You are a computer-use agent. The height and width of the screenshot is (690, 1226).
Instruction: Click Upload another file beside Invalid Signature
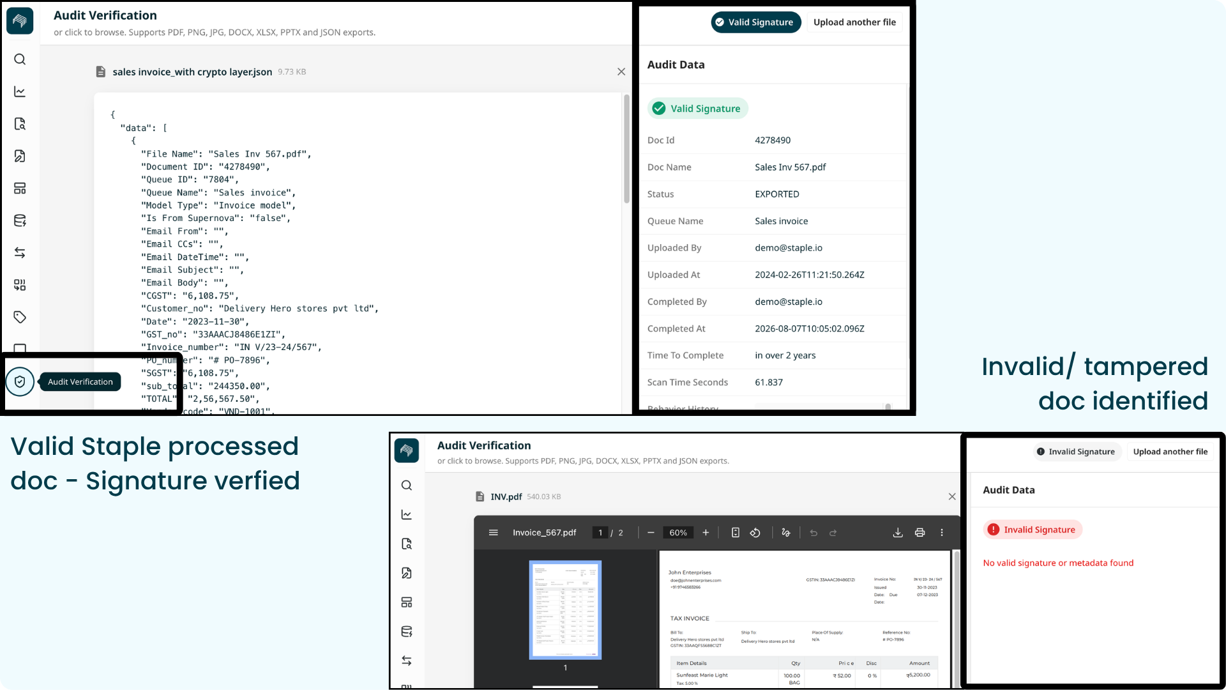(x=1170, y=452)
